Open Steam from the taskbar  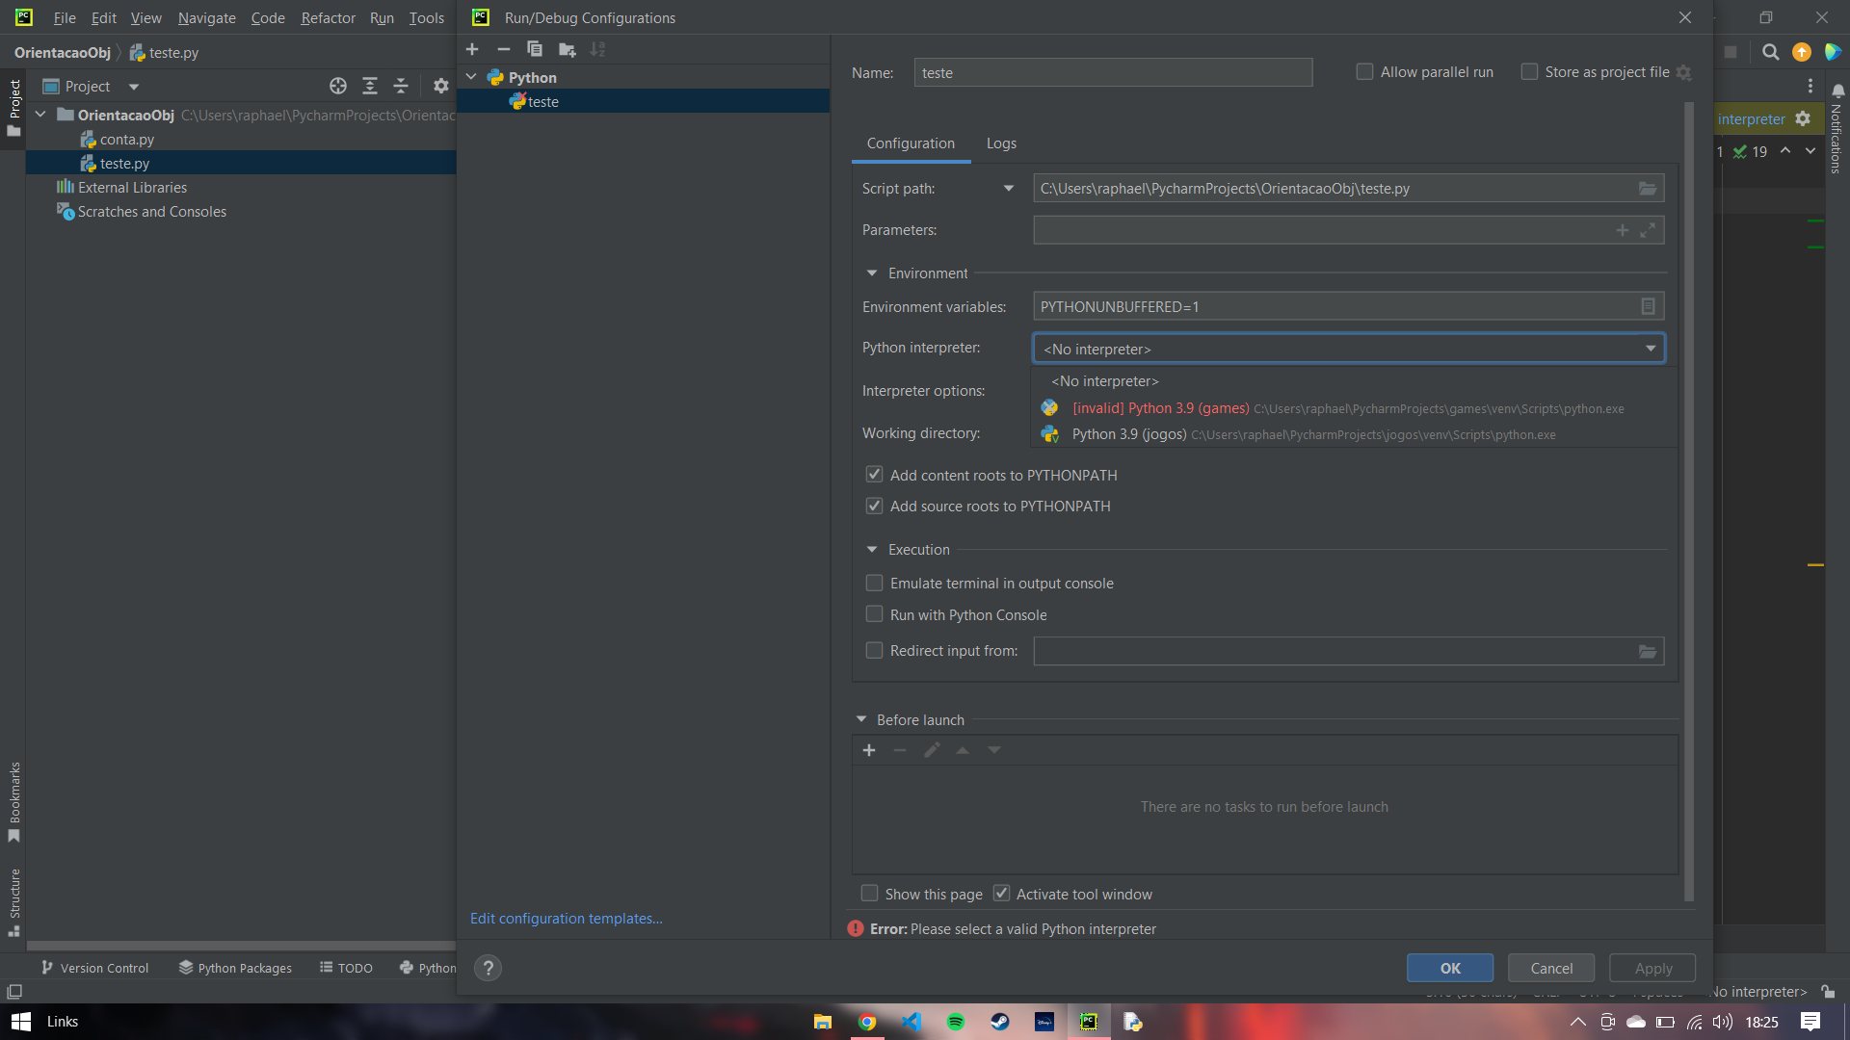(1000, 1022)
